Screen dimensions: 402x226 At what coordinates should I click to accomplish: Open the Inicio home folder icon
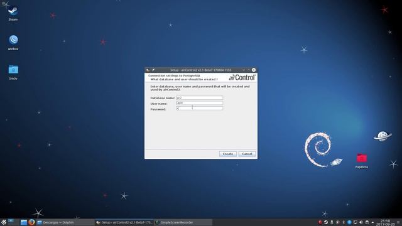[13, 72]
